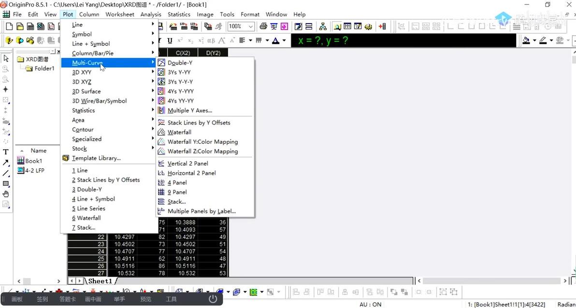Screen dimensions: 576x308
Task: Toggle Underline formatting
Action: [x=169, y=41]
